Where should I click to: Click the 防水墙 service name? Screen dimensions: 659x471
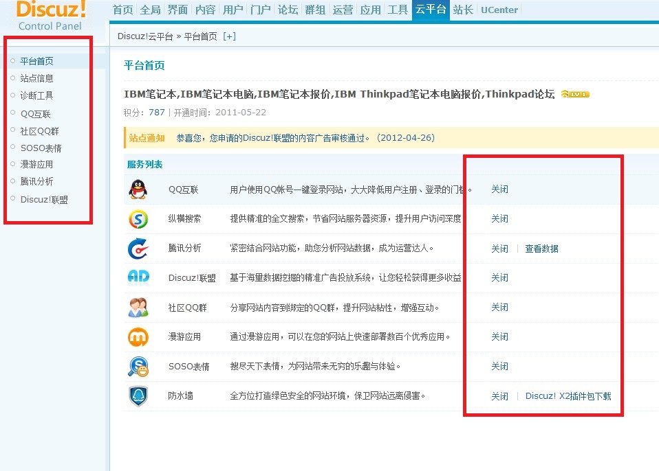181,395
